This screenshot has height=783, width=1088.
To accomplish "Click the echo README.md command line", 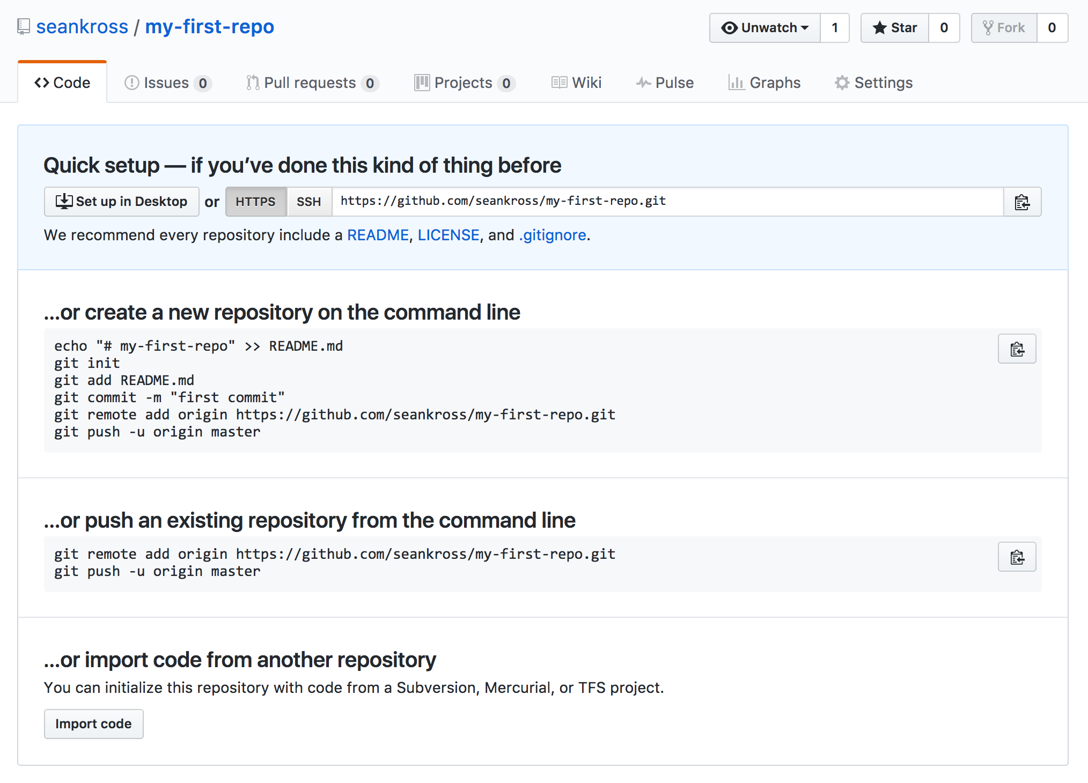I will point(199,346).
